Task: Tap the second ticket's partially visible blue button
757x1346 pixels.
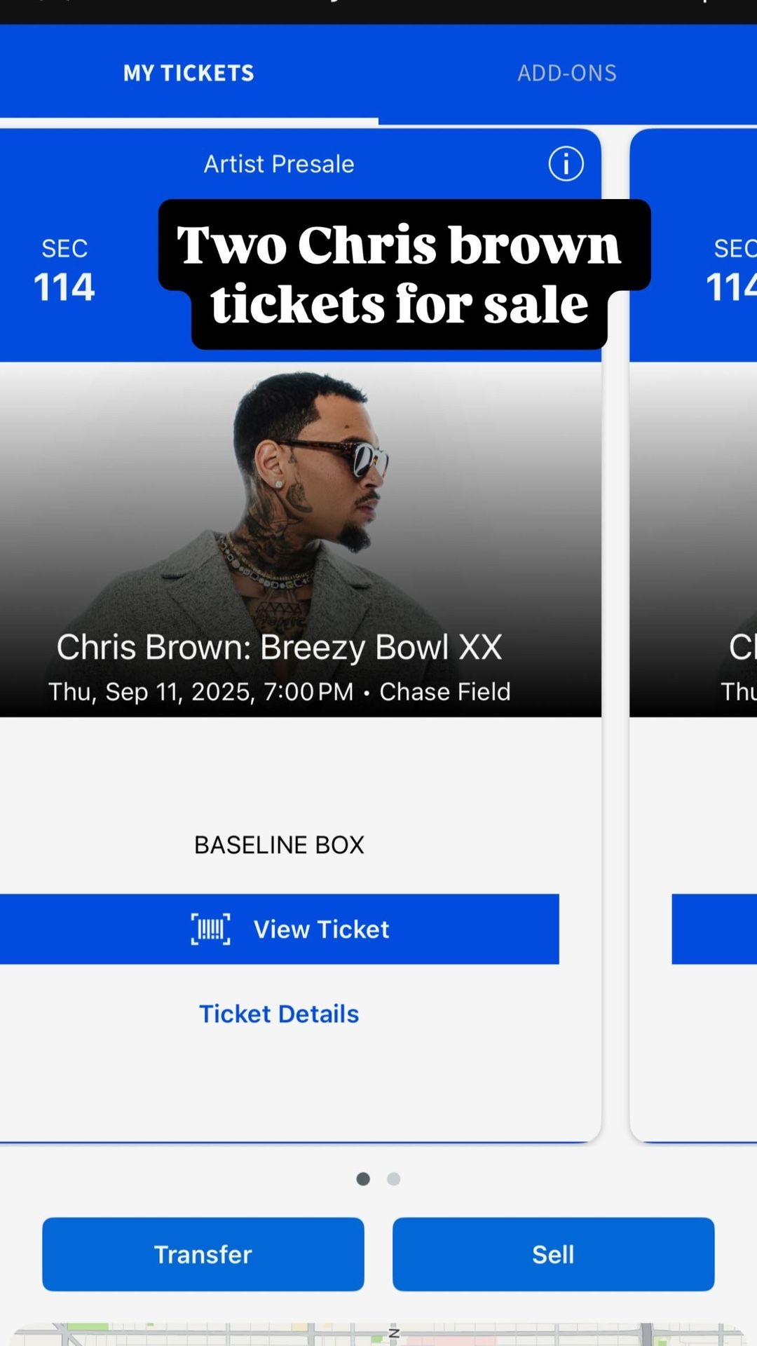Action: [714, 929]
